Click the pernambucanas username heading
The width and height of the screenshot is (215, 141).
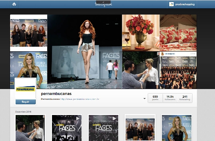(x=56, y=94)
